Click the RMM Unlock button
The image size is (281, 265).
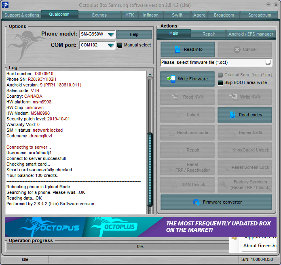point(188,185)
